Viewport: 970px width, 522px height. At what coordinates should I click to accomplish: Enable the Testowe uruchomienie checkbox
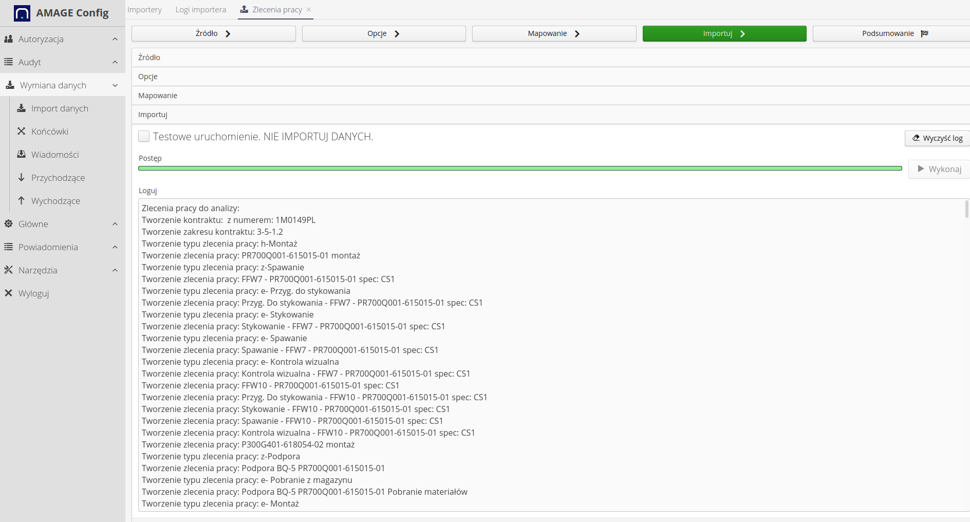(144, 137)
